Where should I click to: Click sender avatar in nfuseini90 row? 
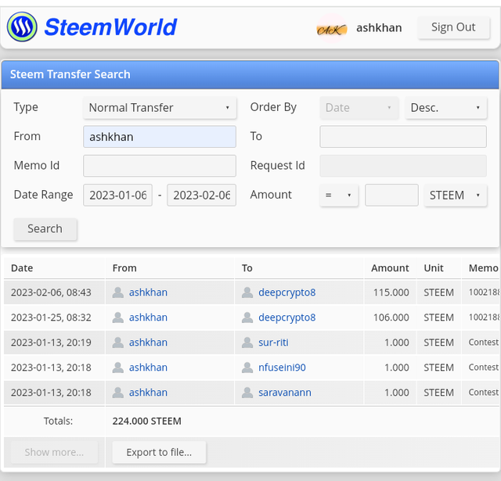pos(118,368)
